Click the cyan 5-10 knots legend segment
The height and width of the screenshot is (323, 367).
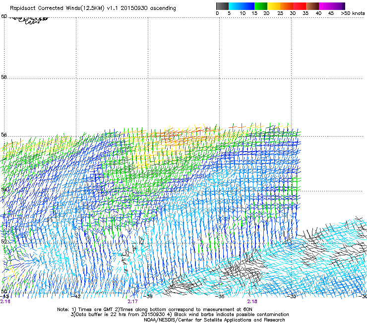coord(235,6)
